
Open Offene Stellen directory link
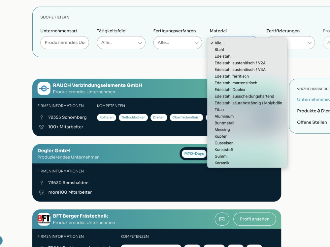pos(312,122)
